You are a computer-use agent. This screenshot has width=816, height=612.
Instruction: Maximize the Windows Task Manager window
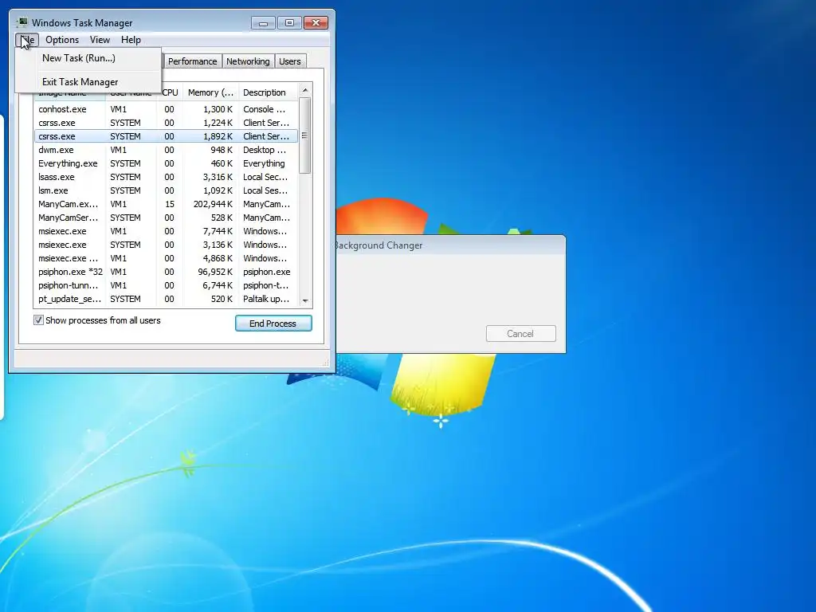[x=289, y=23]
